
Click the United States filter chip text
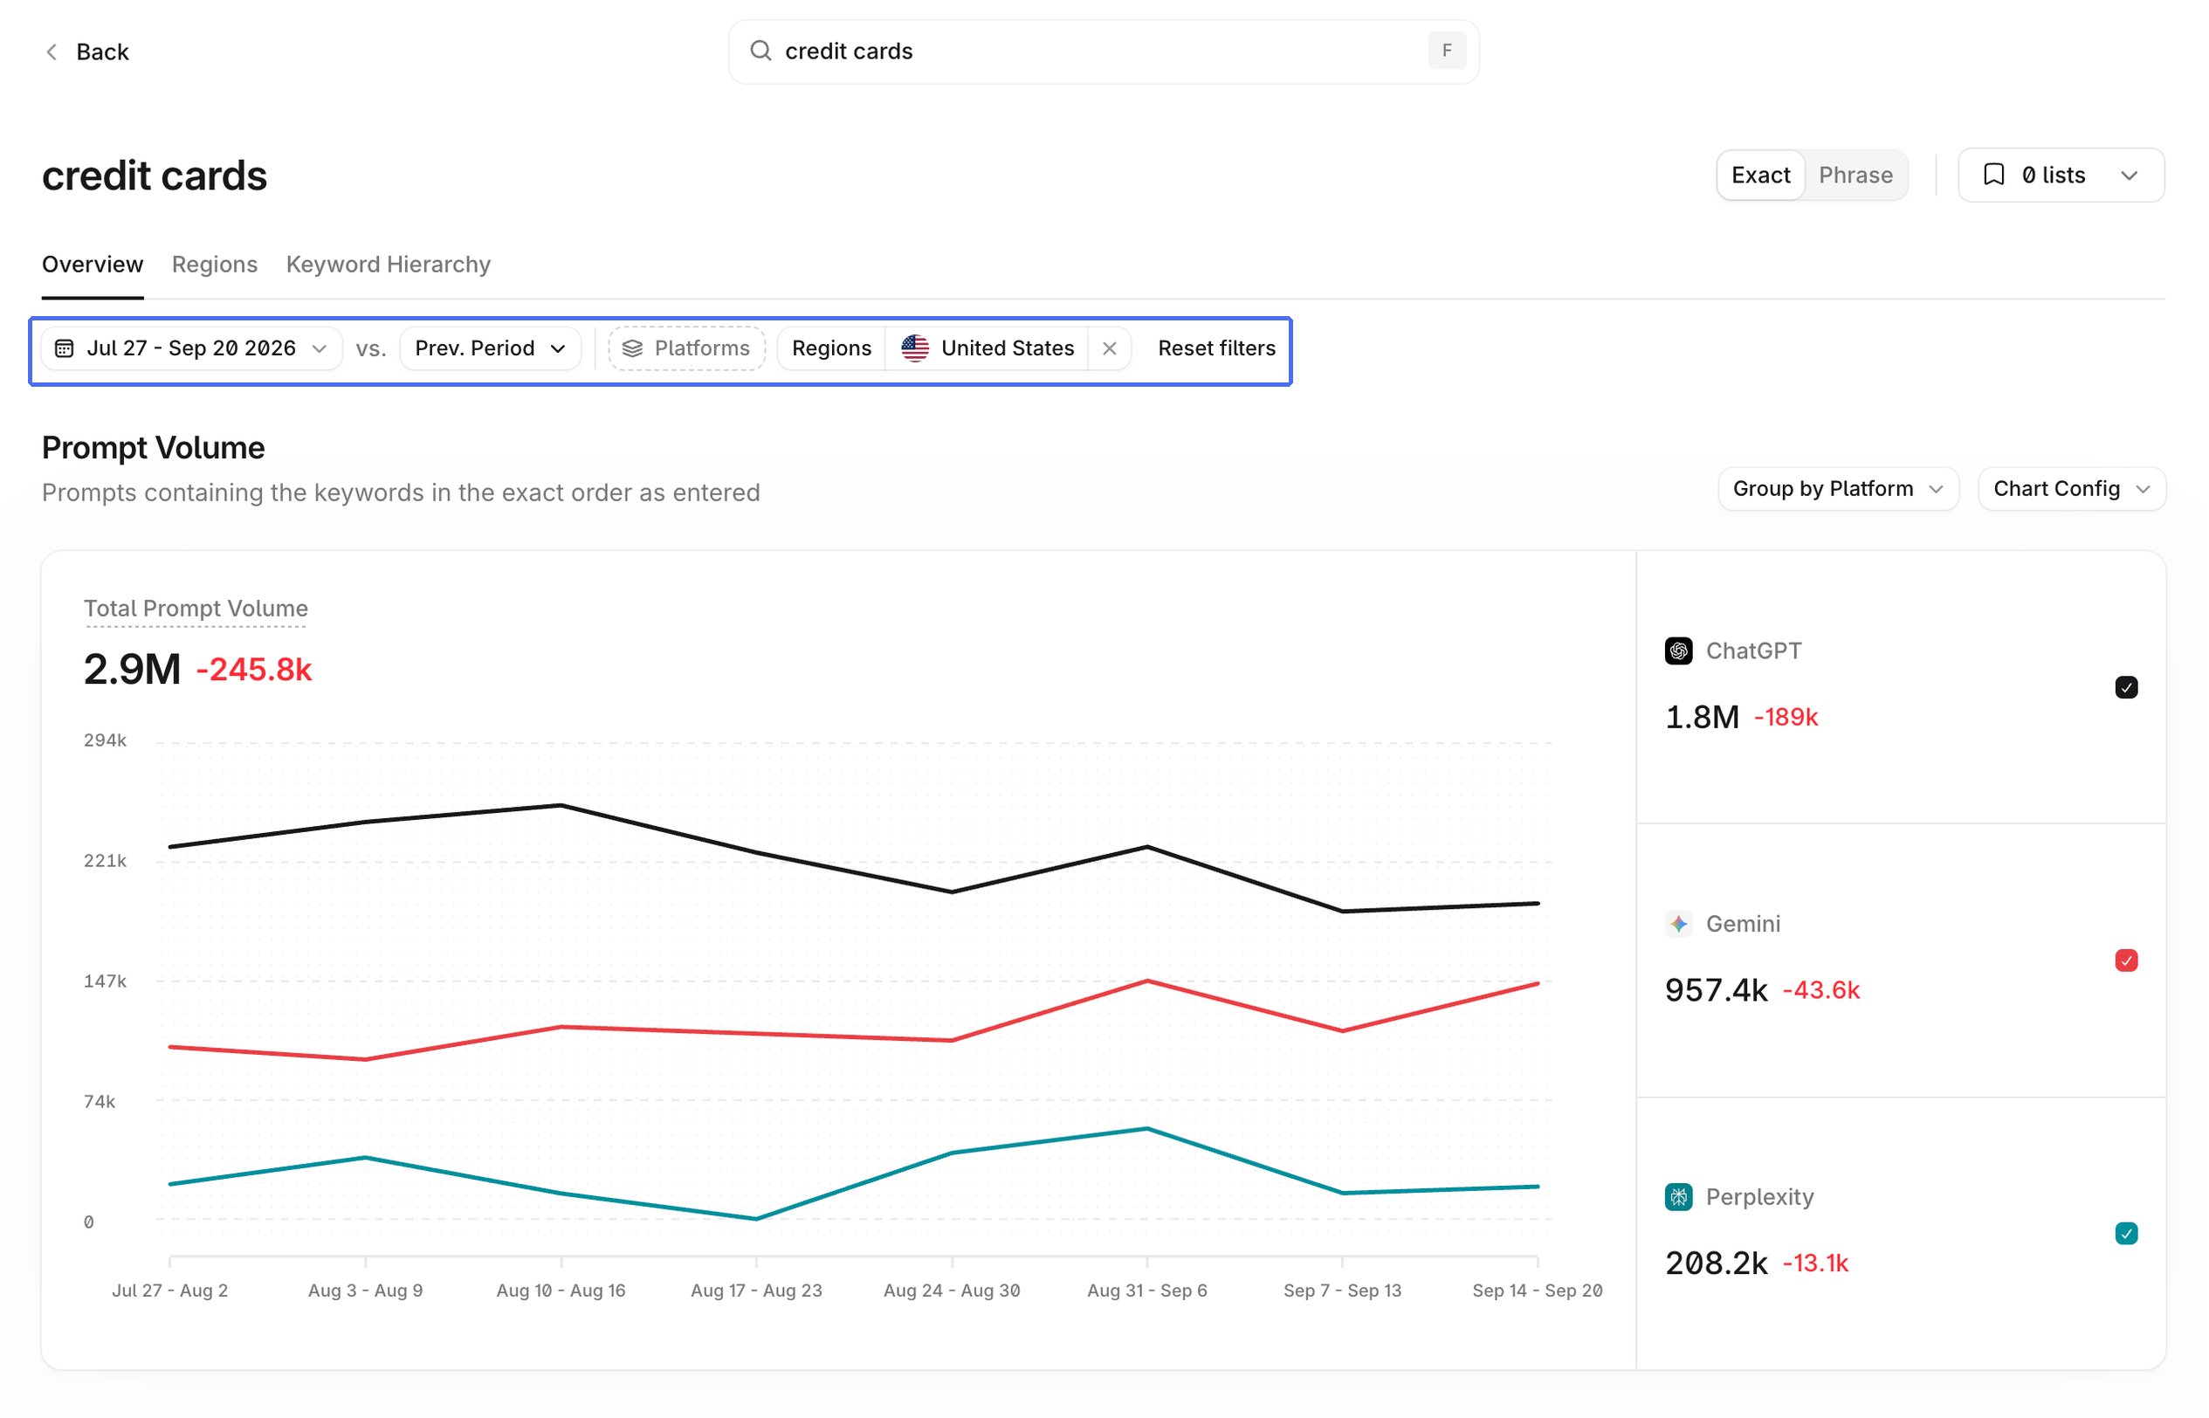(x=1008, y=348)
